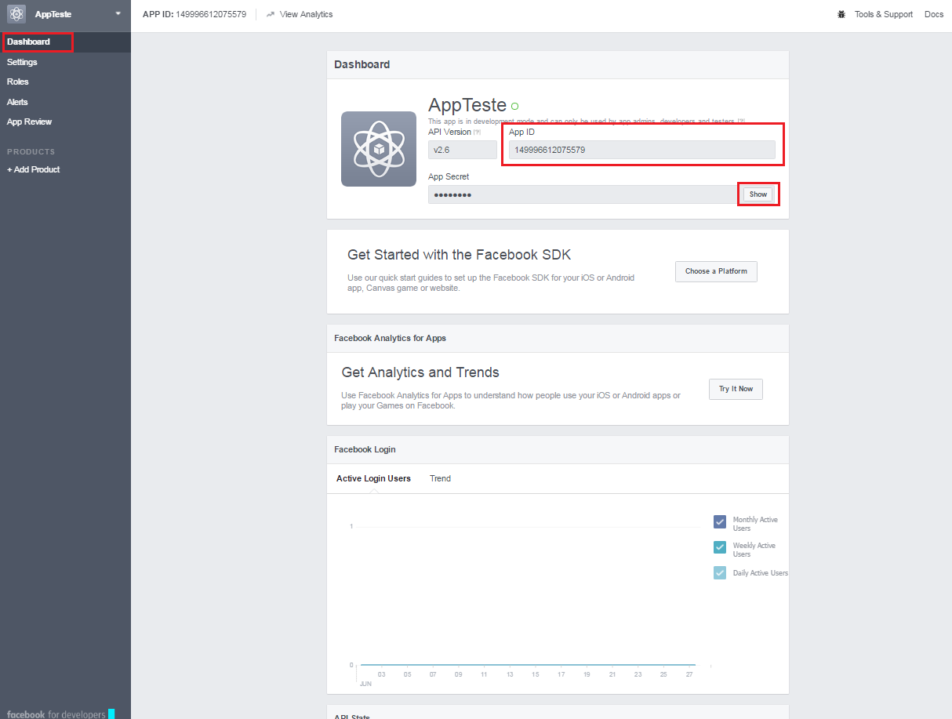Image resolution: width=952 pixels, height=719 pixels.
Task: Click the API Version v2.6 field
Action: [x=463, y=150]
